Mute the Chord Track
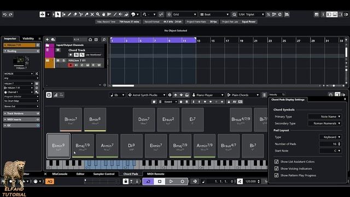Screen dimensions: 350x197 pos(58,50)
